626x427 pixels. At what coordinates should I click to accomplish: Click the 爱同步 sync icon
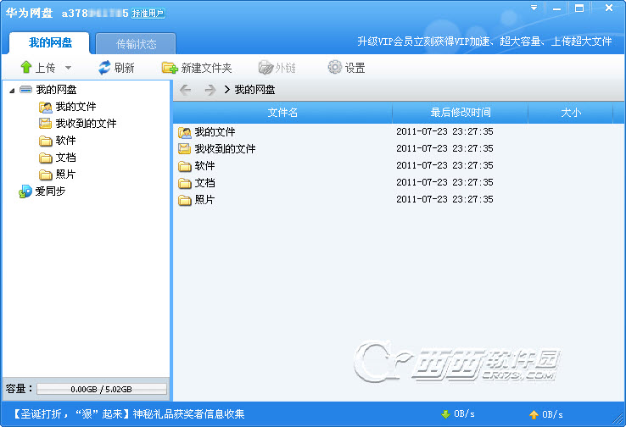coord(25,191)
